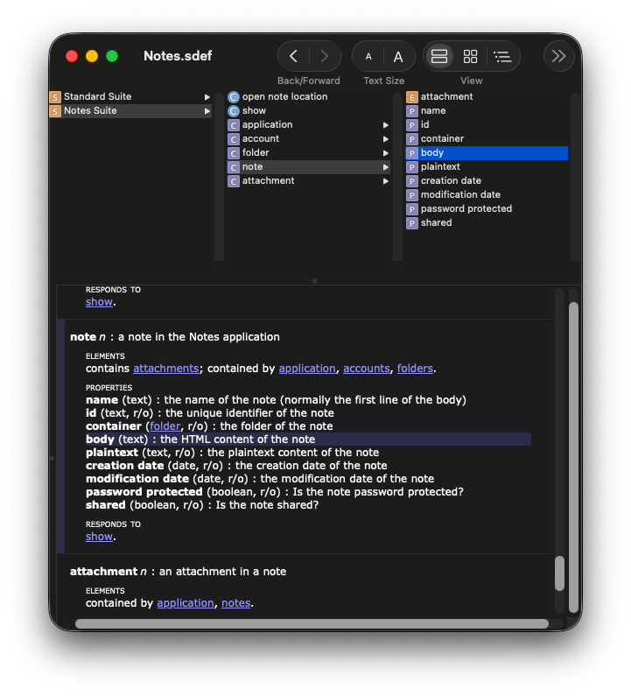Click the id property P icon
This screenshot has height=696, width=631.
(x=412, y=125)
